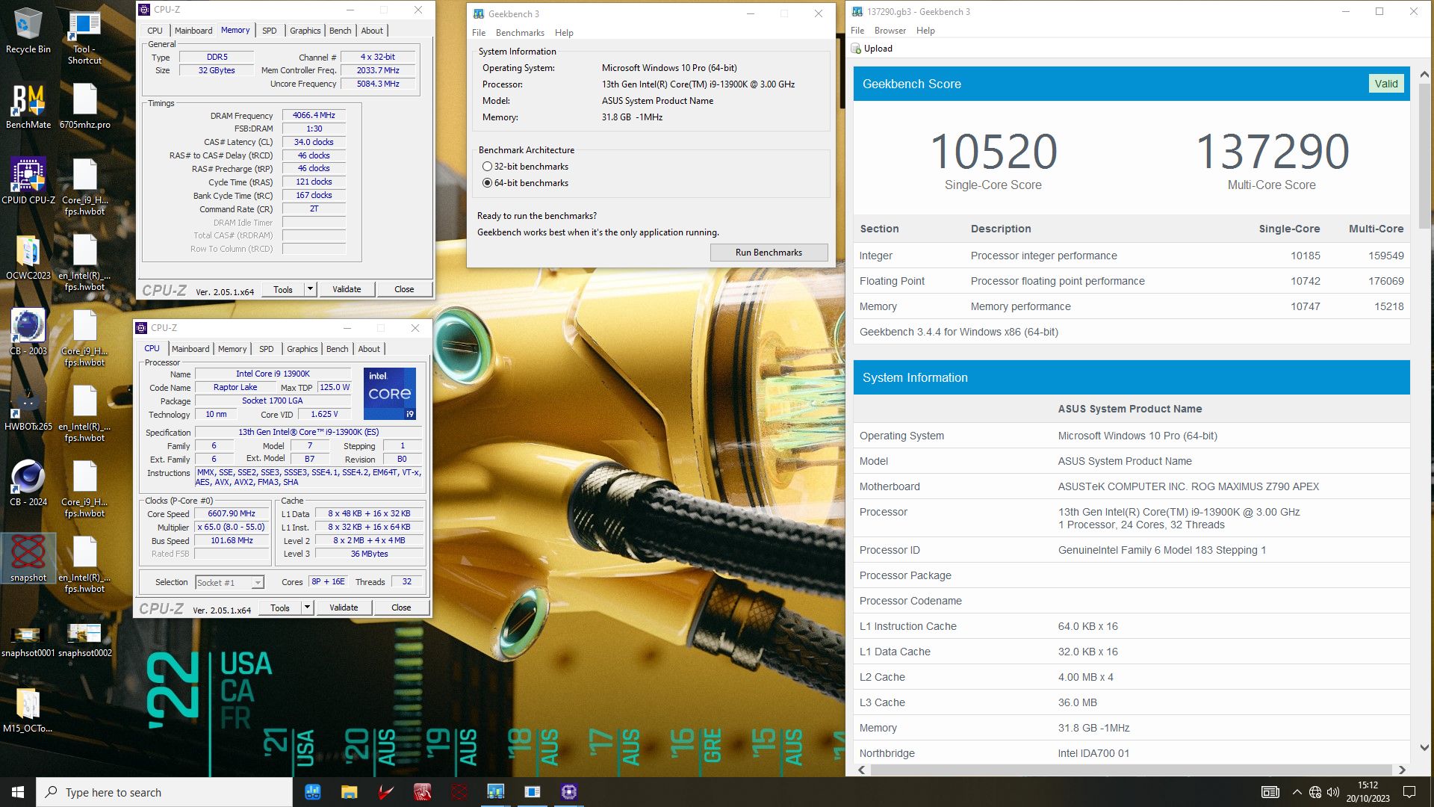The height and width of the screenshot is (807, 1434).
Task: Click Run Benchmarks button
Action: tap(769, 253)
